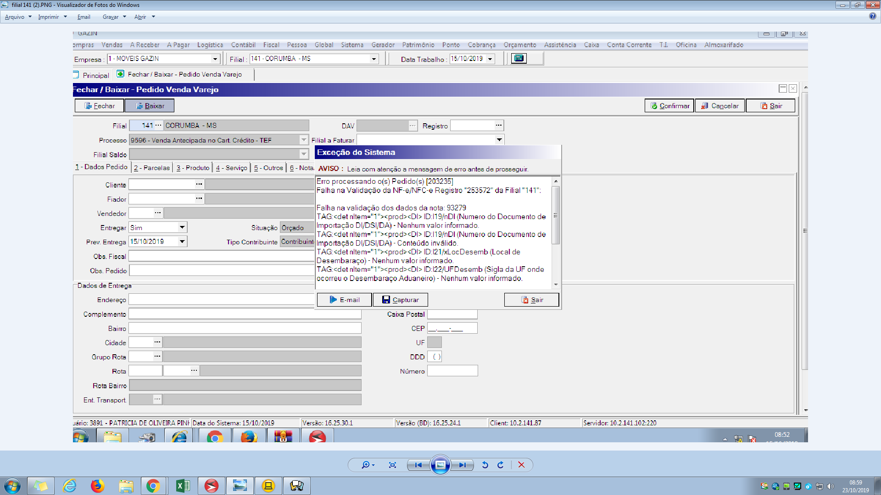
Task: Open the Data Trabalho date dropdown
Action: point(490,59)
